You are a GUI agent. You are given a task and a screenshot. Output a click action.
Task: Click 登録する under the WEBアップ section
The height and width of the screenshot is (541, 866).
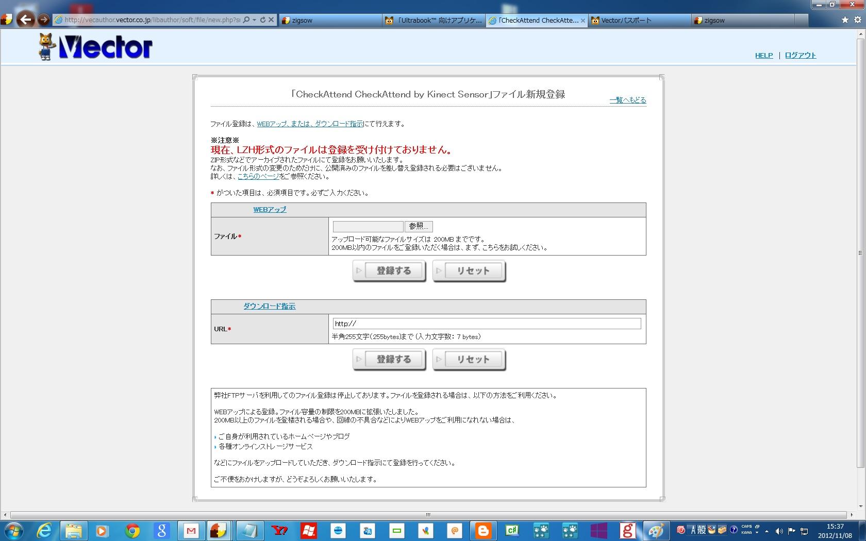(389, 271)
